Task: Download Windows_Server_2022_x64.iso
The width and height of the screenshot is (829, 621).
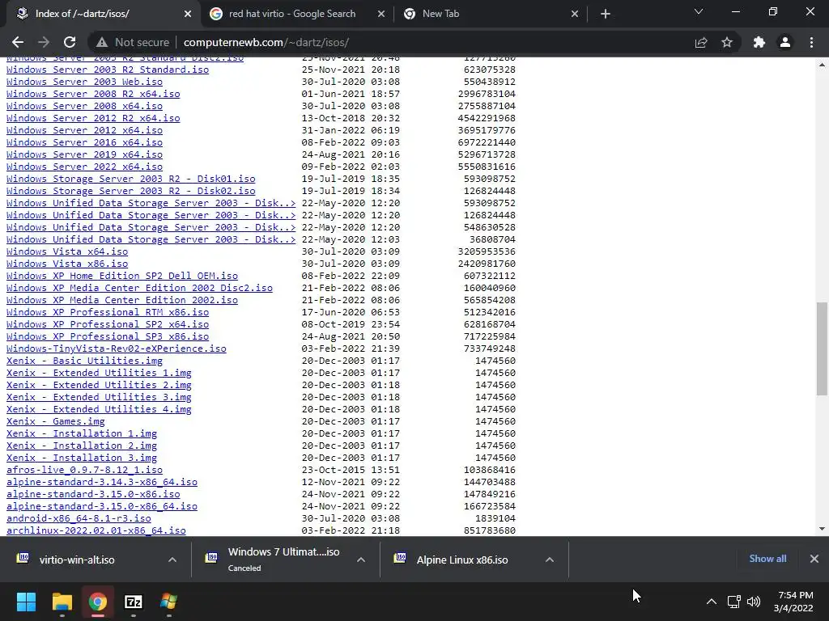Action: coord(84,167)
